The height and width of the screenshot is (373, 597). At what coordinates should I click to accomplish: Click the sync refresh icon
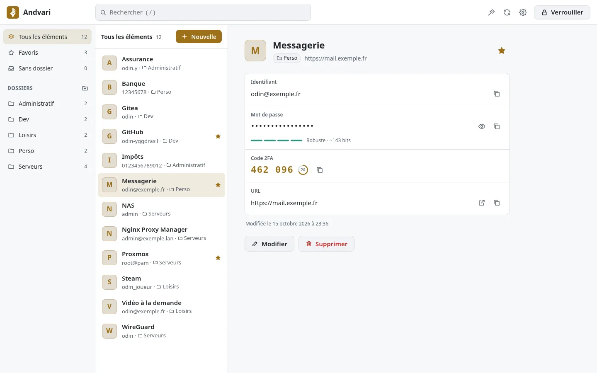click(x=507, y=12)
